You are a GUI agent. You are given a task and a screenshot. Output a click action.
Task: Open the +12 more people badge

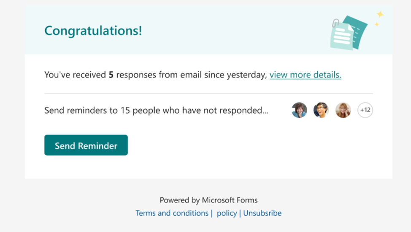coord(365,110)
